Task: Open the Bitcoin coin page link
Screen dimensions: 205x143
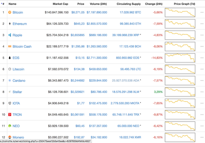Action: point(18,12)
